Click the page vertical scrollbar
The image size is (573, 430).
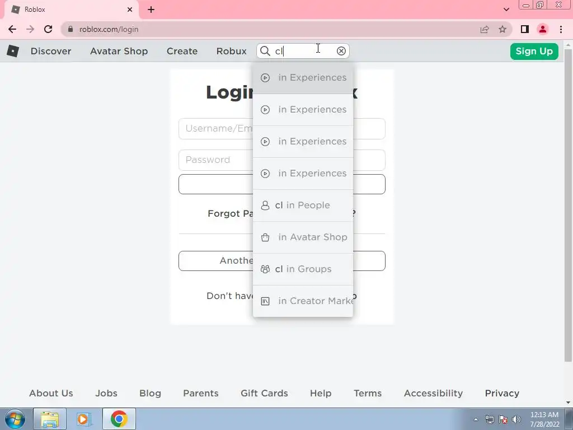click(x=569, y=205)
